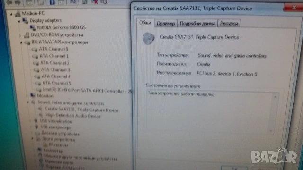Click the icon beside ATA Channel 0

tap(35, 49)
